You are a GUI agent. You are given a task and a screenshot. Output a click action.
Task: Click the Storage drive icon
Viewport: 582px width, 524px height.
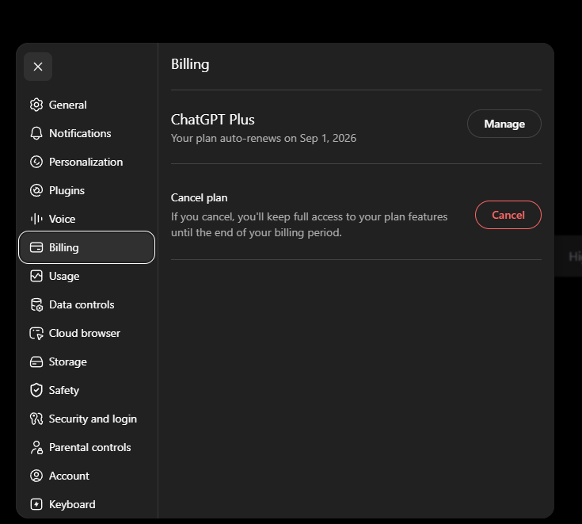pyautogui.click(x=36, y=362)
